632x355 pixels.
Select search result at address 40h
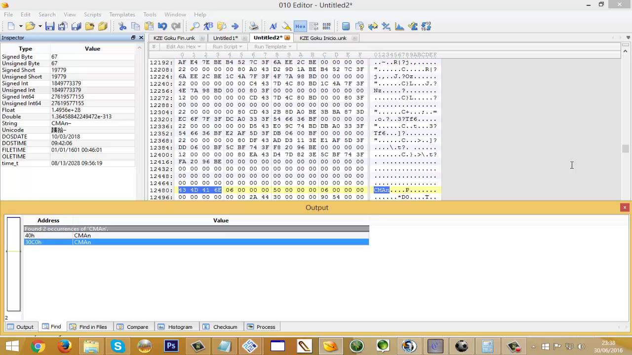coord(197,236)
